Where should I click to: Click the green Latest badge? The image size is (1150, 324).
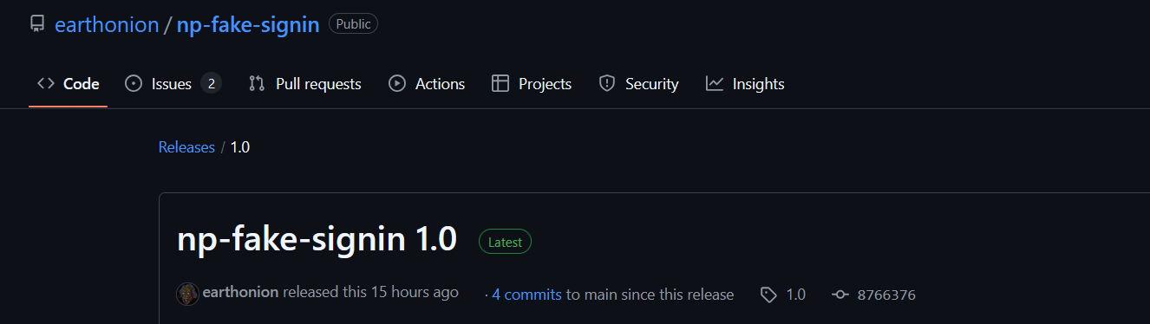point(505,242)
